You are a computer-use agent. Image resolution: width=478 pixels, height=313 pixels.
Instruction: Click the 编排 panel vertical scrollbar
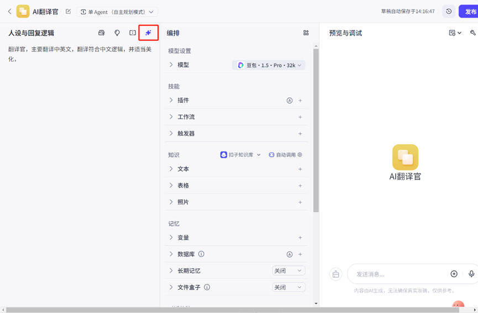point(316,130)
